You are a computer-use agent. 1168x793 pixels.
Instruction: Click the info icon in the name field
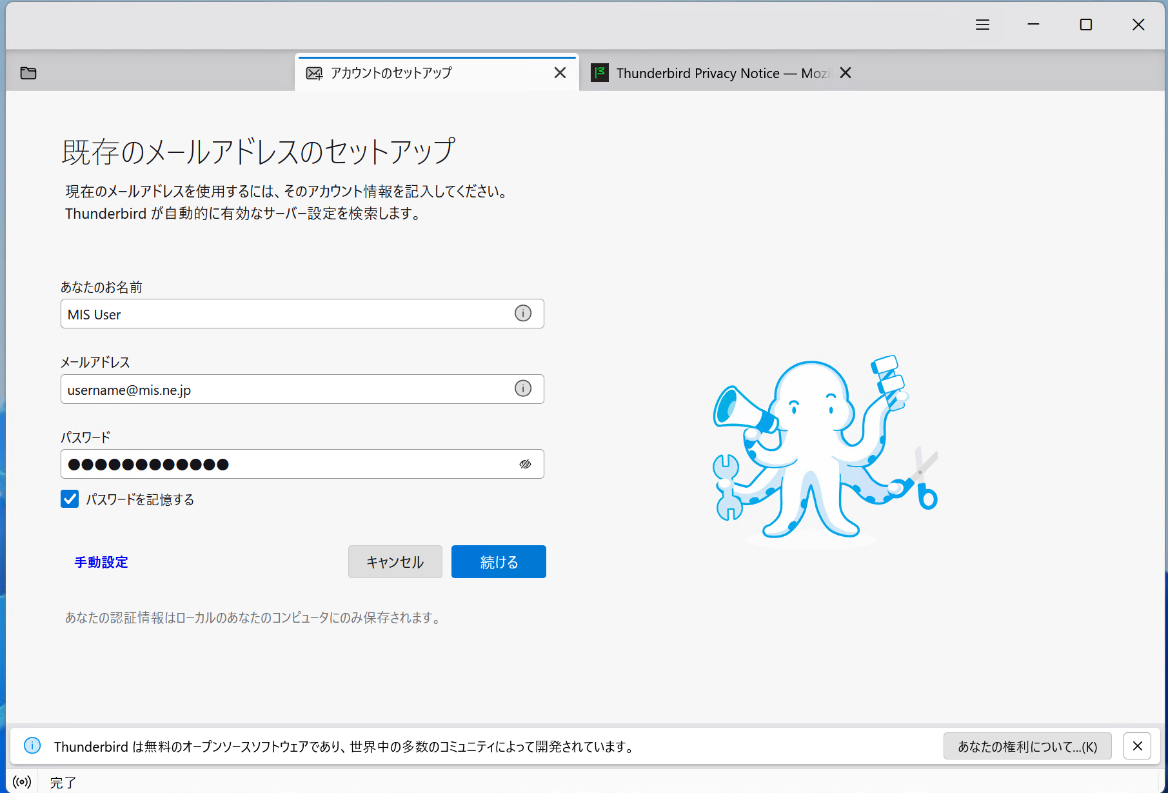[522, 314]
